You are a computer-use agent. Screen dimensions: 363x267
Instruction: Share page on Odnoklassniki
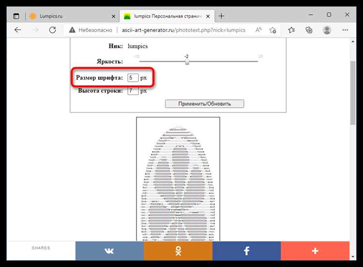pyautogui.click(x=178, y=251)
